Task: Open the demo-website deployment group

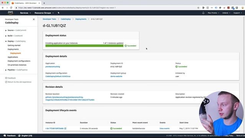Action: point(116,76)
